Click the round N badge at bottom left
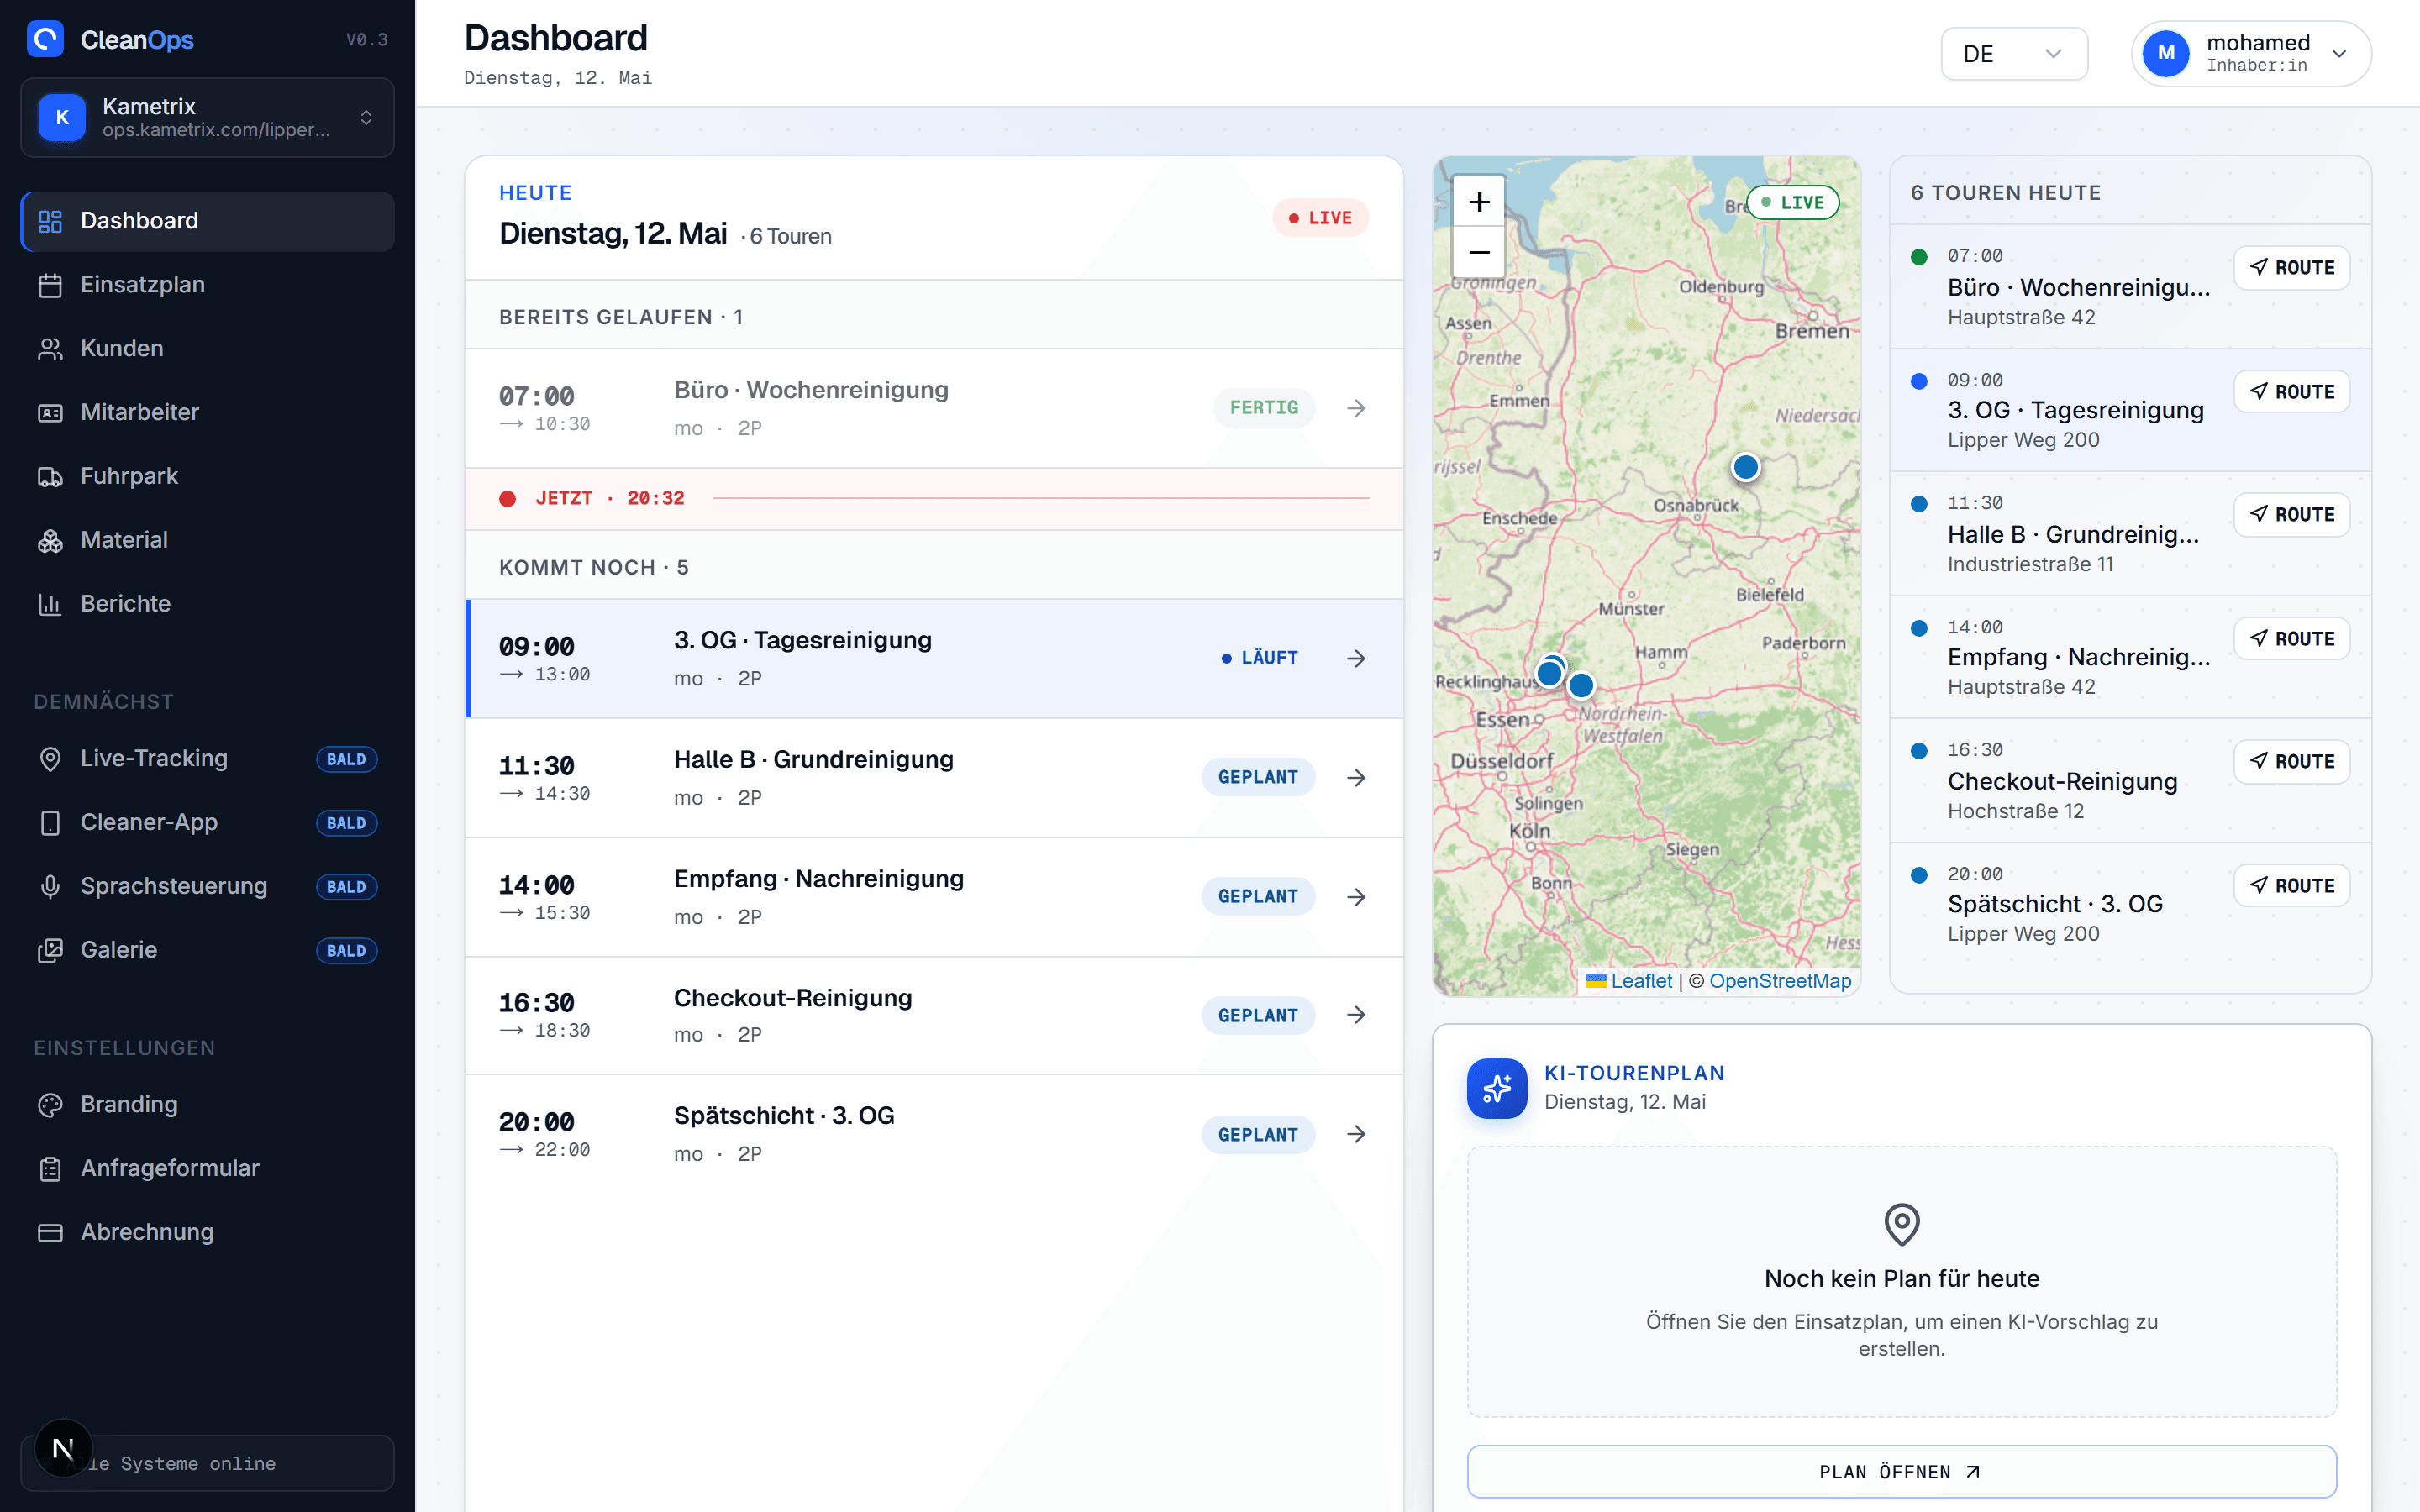 point(63,1448)
